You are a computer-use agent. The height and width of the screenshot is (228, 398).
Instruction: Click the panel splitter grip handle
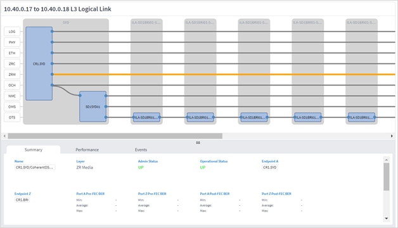pos(198,142)
